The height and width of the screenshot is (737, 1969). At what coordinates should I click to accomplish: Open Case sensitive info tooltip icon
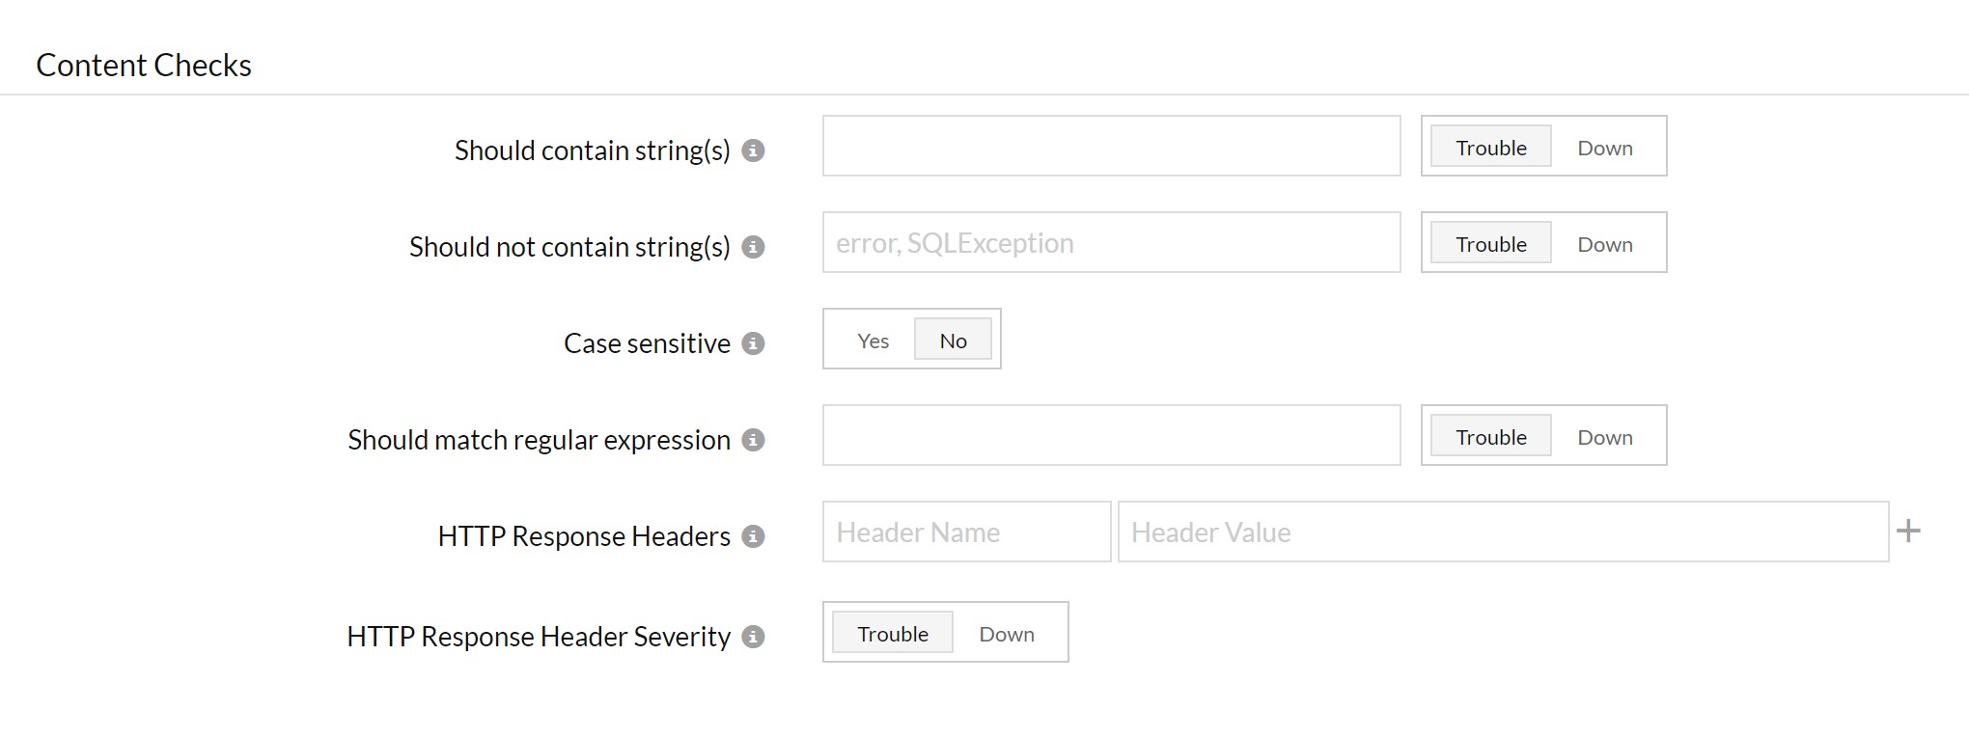(x=753, y=343)
